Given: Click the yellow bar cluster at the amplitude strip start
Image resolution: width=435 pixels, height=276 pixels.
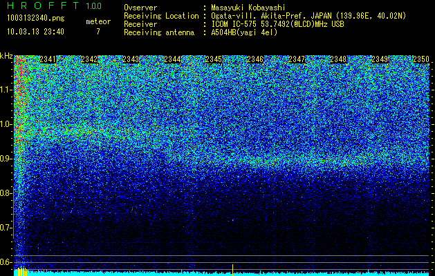Looking at the screenshot, I should pos(21,272).
